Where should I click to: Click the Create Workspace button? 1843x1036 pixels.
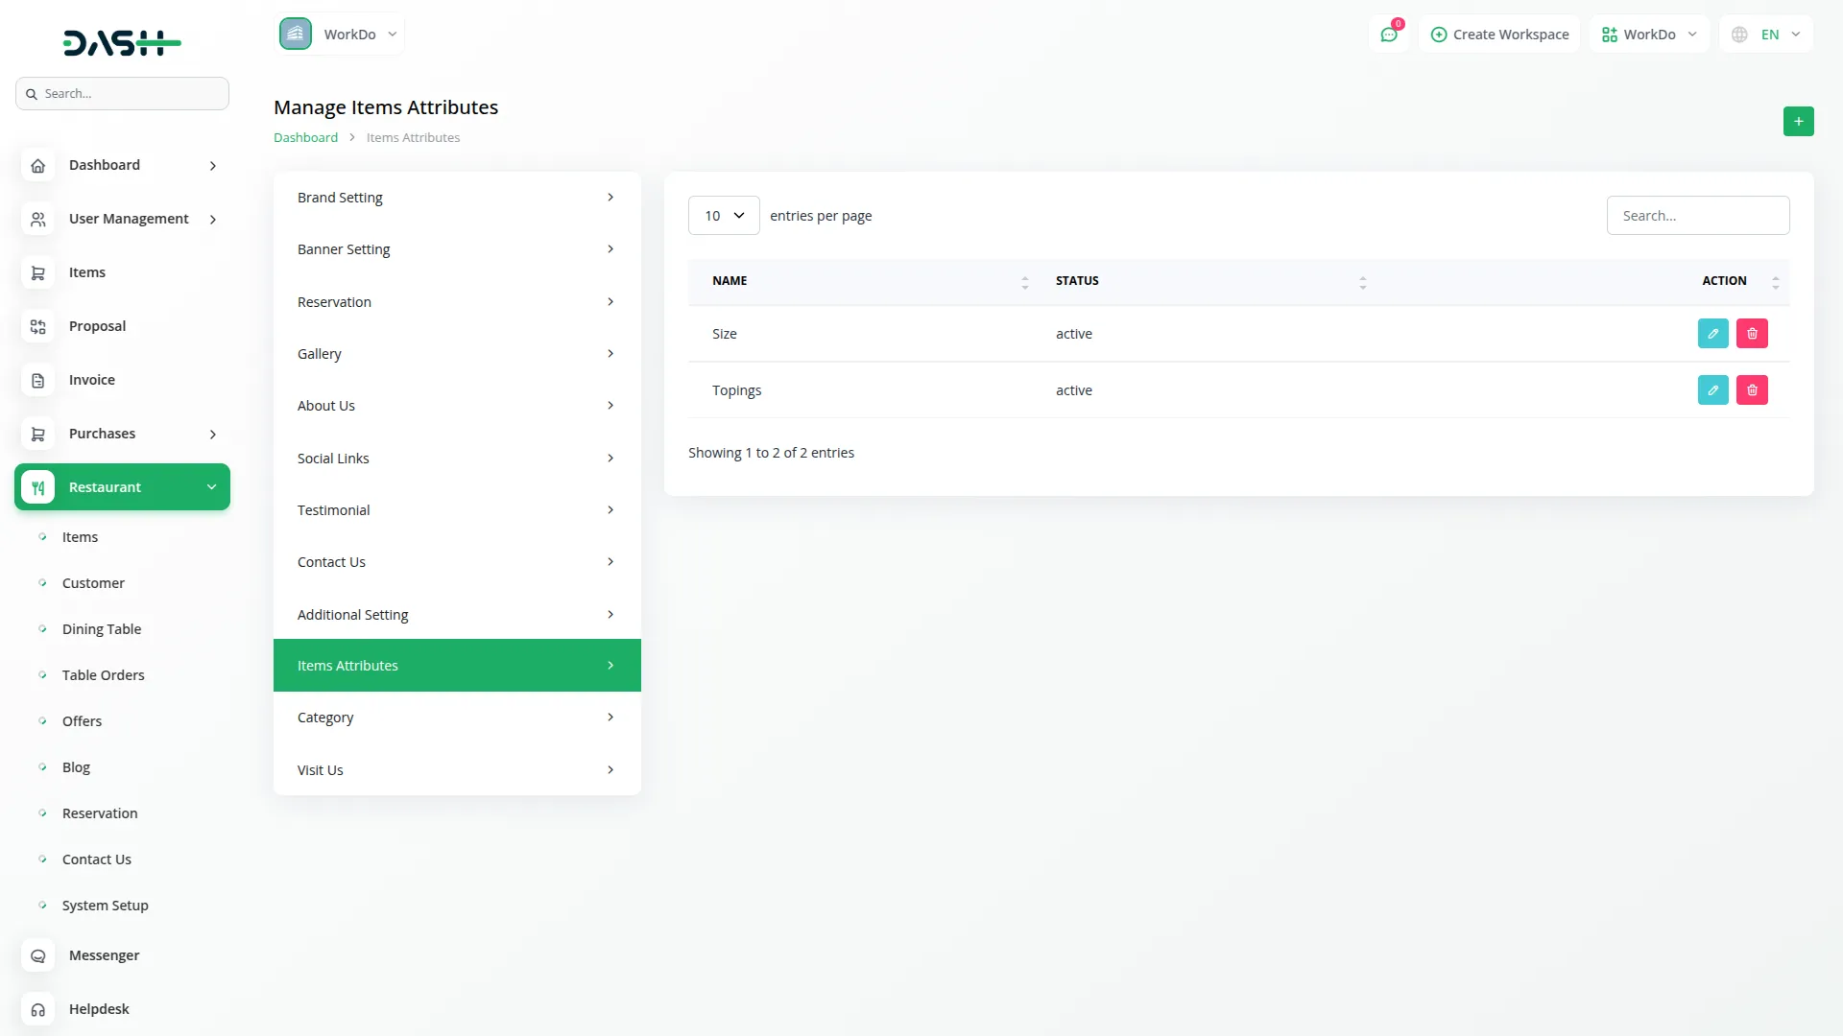[1499, 34]
